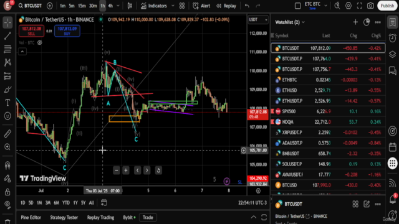Select the ruler measure tool
The height and width of the screenshot is (224, 399).
[x=7, y=134]
